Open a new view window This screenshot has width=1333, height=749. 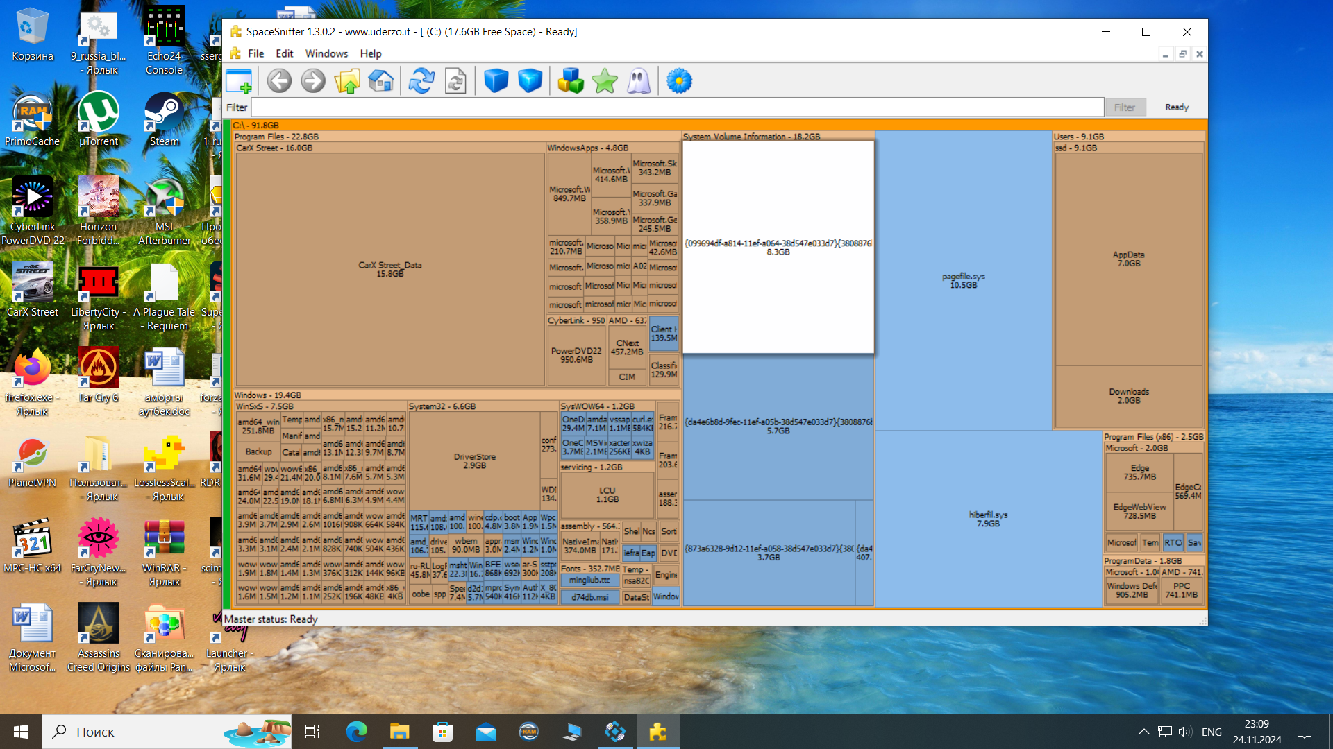tap(239, 81)
